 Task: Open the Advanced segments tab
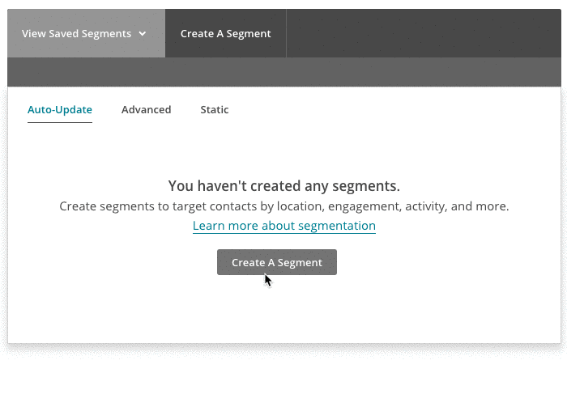click(x=146, y=110)
